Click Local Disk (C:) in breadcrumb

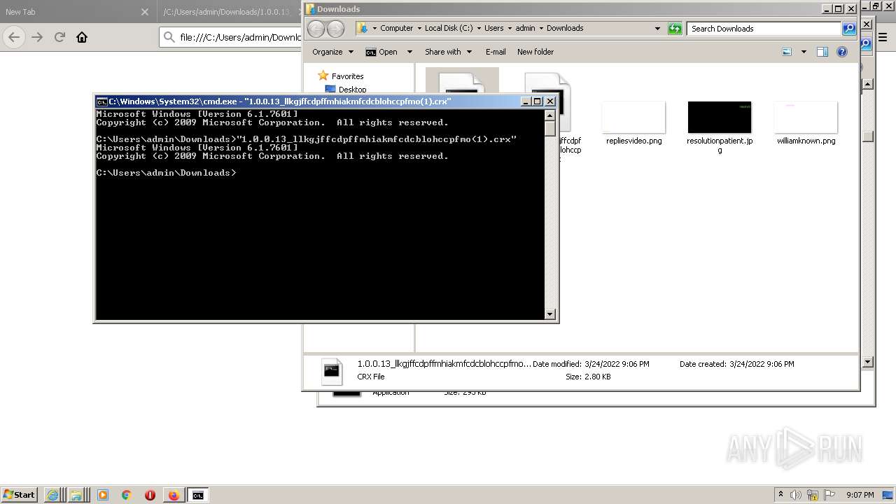point(448,29)
